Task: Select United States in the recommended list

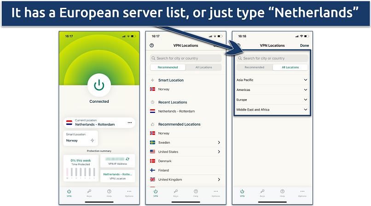Action: point(186,151)
